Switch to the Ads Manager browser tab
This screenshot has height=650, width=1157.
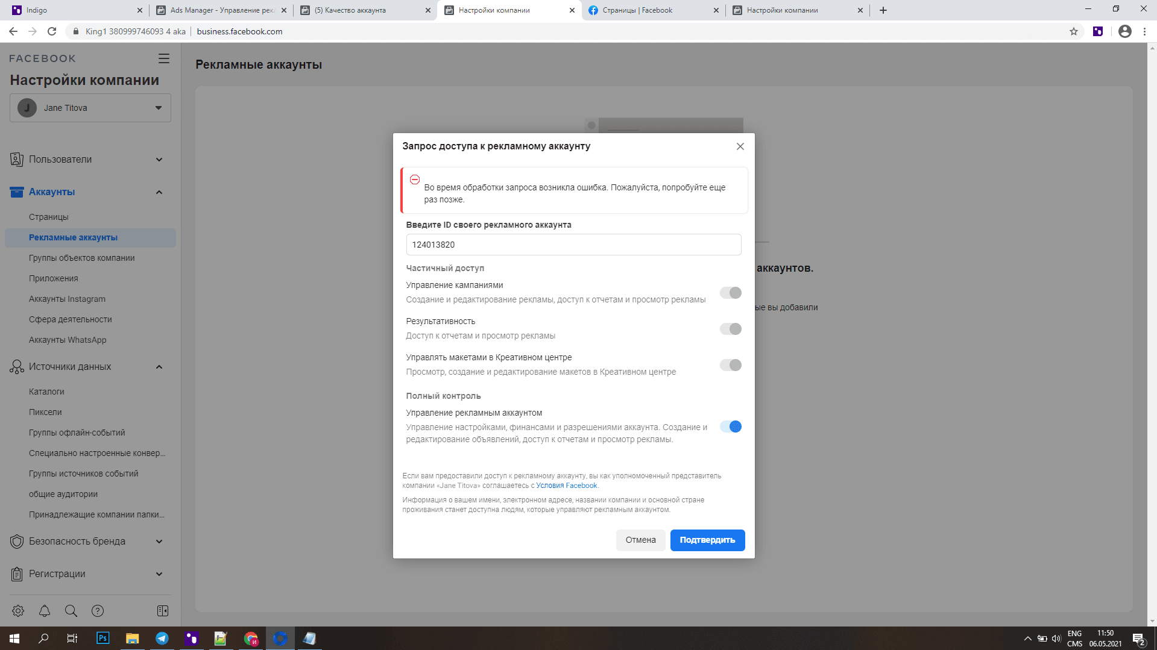click(221, 10)
